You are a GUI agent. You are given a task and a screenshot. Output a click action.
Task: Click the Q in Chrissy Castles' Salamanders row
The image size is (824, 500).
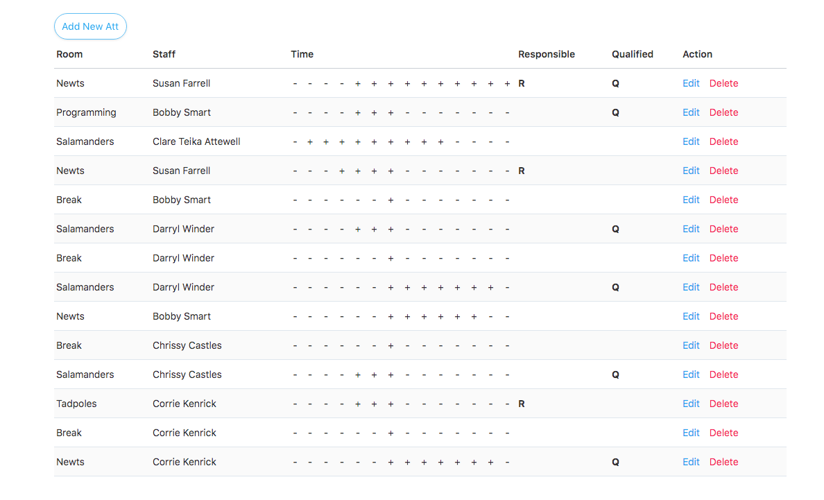click(x=615, y=374)
